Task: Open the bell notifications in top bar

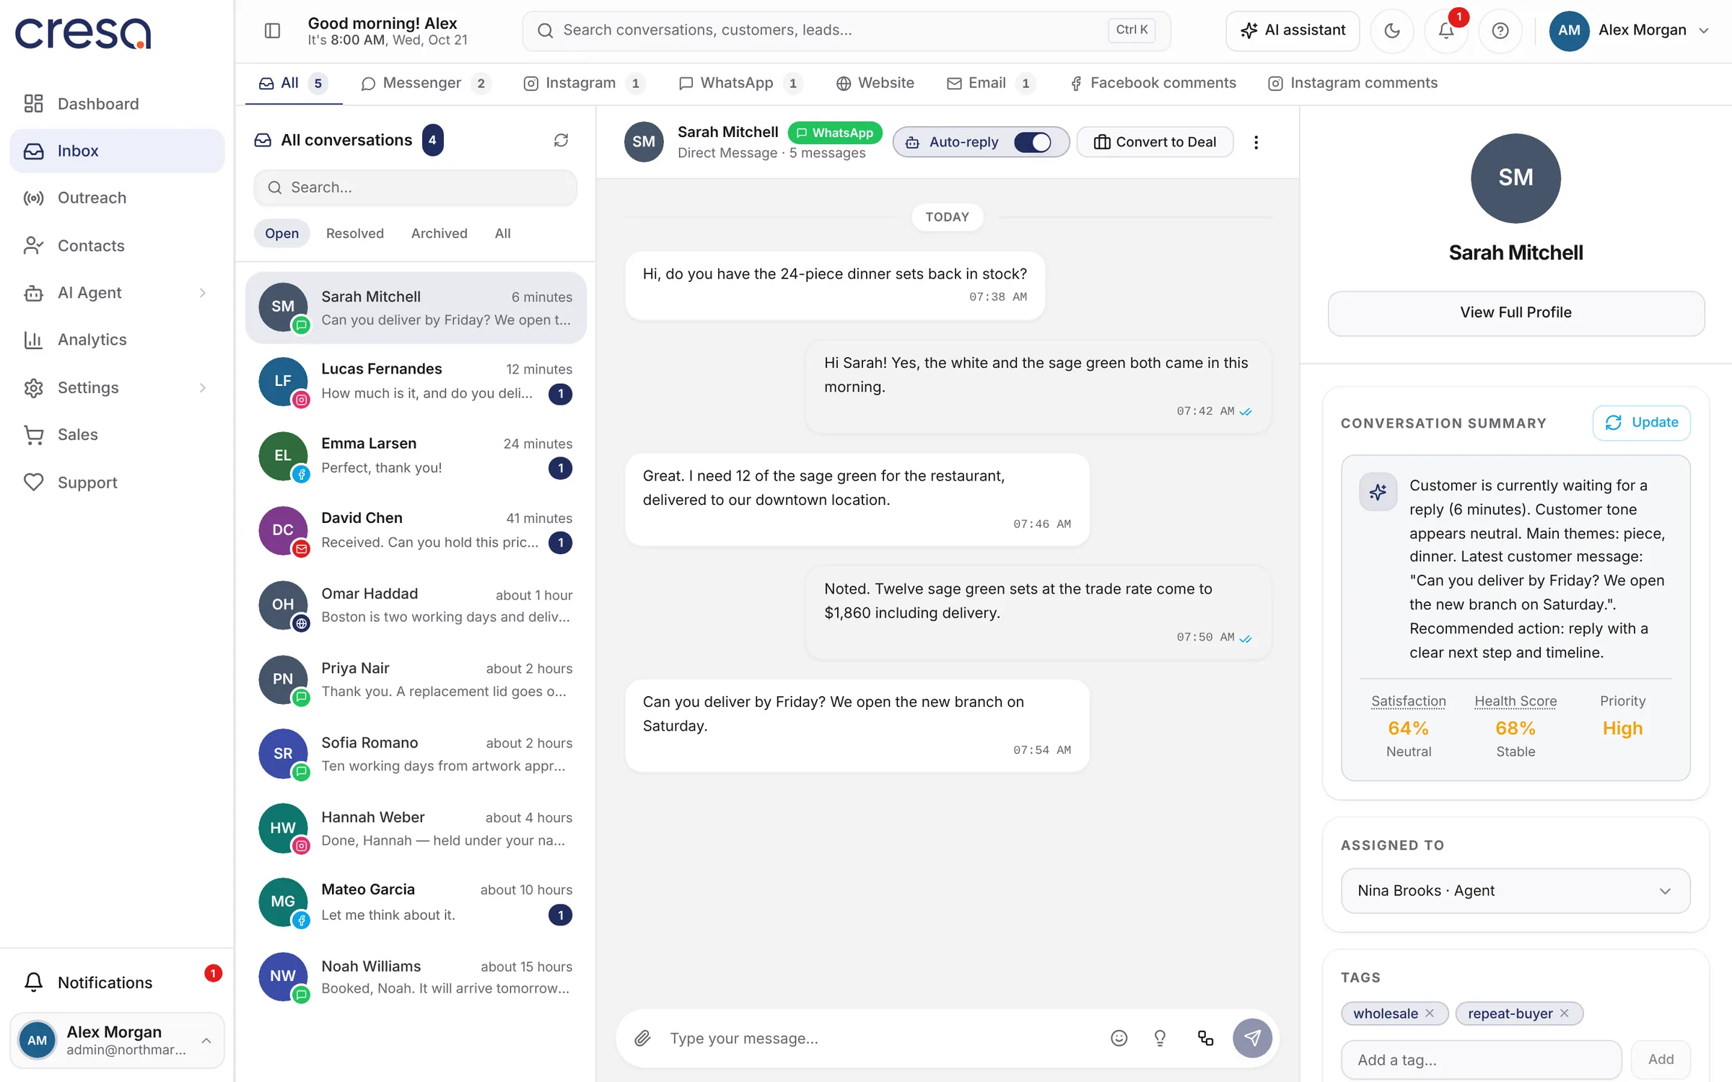Action: [1446, 30]
